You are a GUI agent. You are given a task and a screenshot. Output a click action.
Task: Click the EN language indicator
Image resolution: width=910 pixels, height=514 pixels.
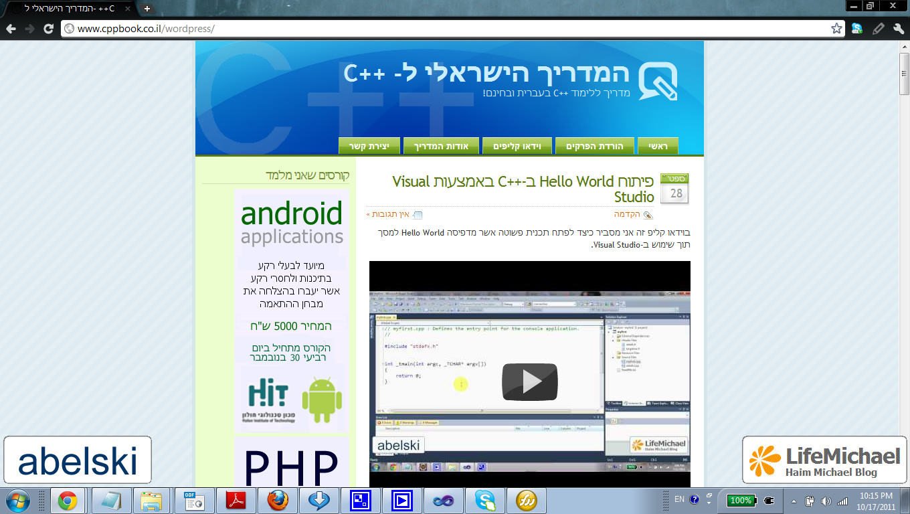[679, 499]
